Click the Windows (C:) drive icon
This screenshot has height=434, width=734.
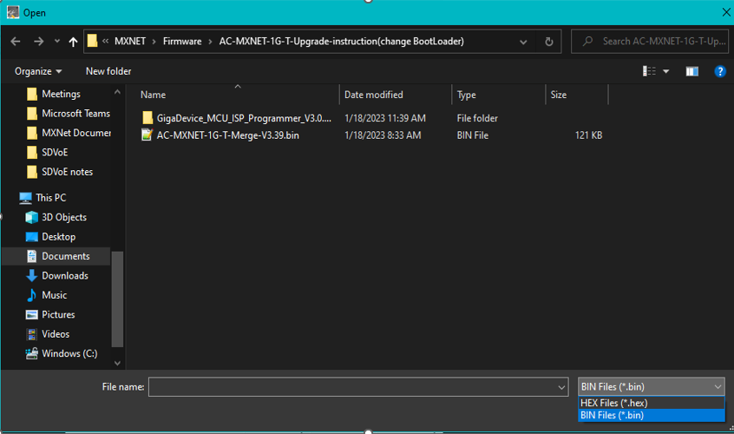[32, 353]
